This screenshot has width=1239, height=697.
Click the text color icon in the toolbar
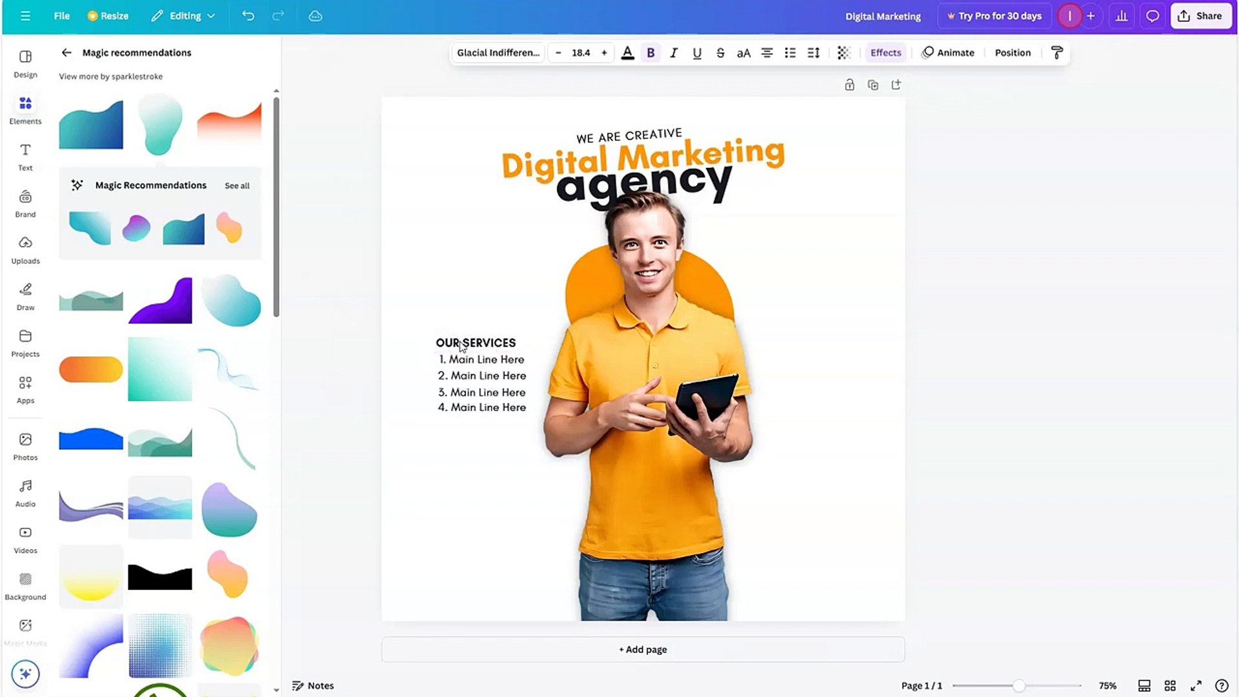[627, 52]
